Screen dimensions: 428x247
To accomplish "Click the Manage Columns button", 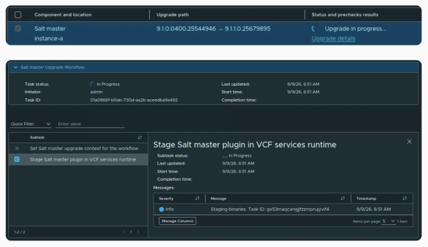I will coord(177,221).
